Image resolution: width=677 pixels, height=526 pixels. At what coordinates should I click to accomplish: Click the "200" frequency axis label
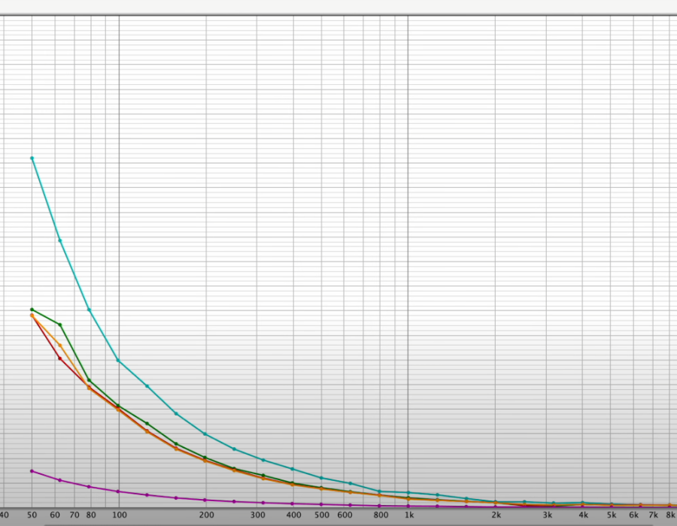click(207, 515)
